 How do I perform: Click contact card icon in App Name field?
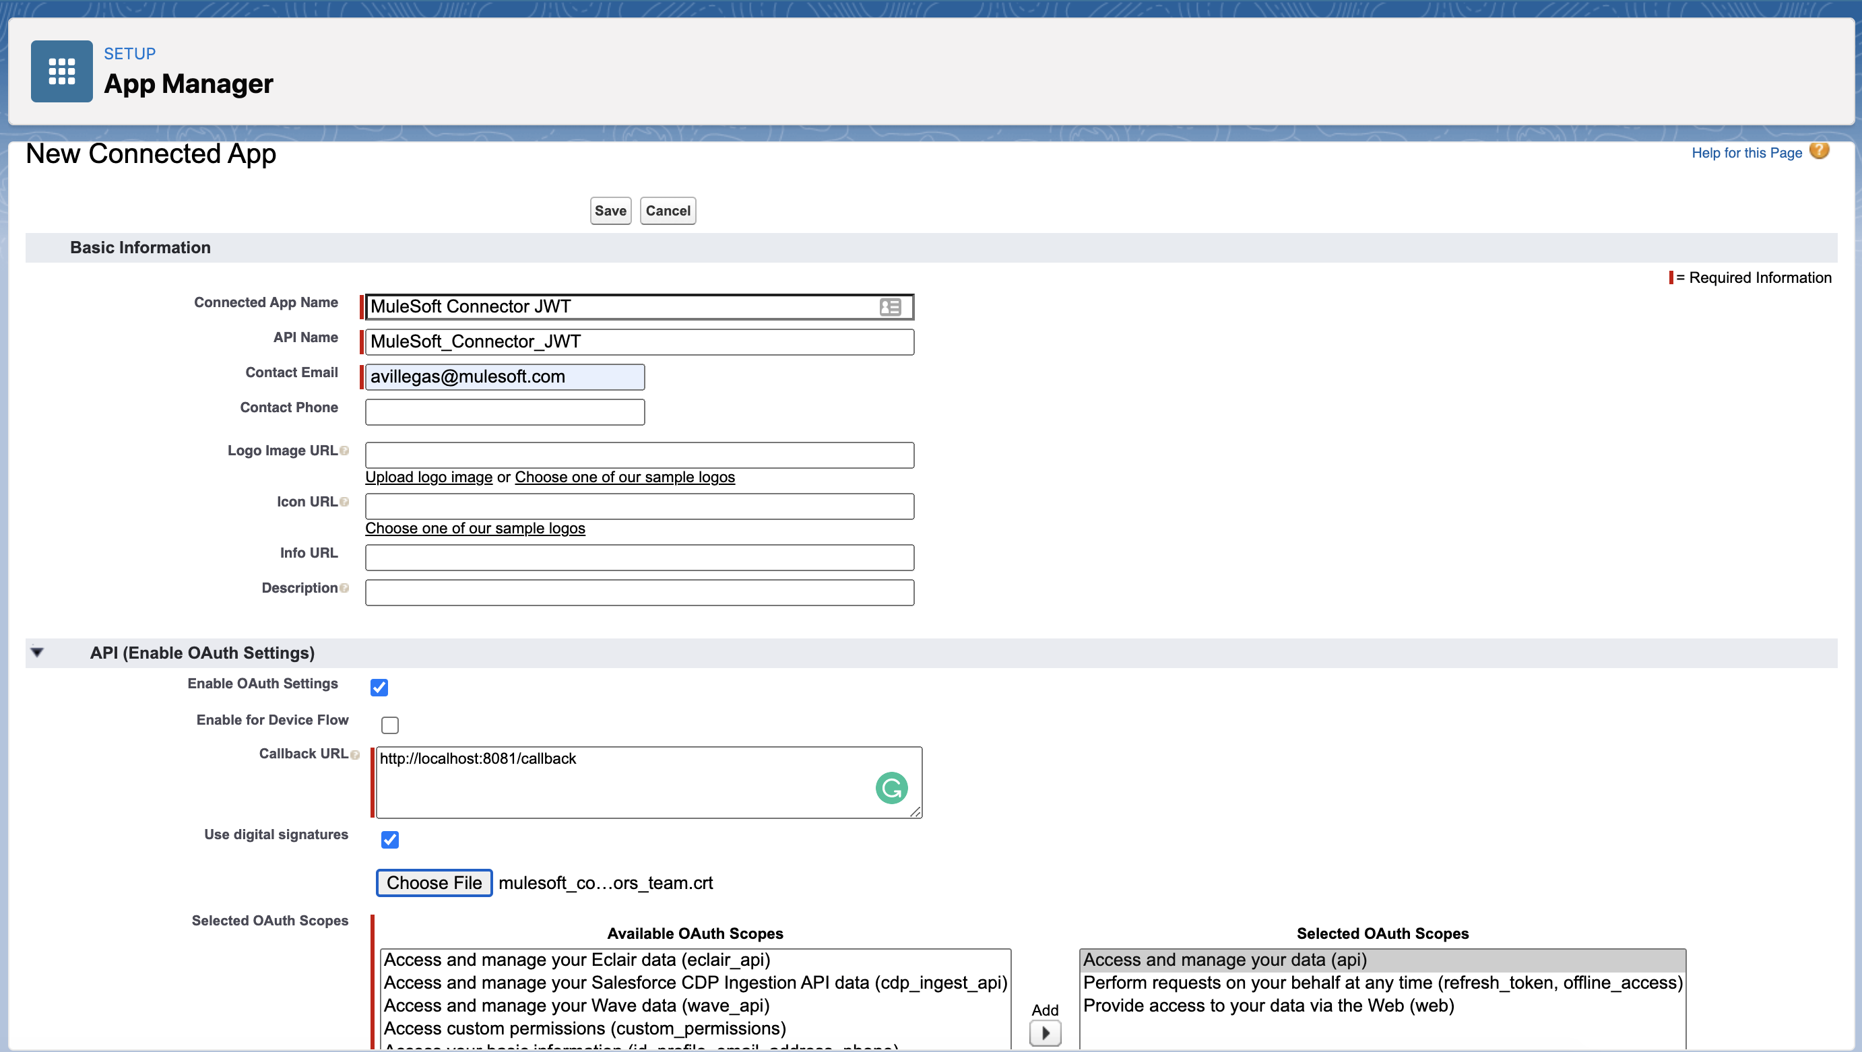[x=890, y=307]
